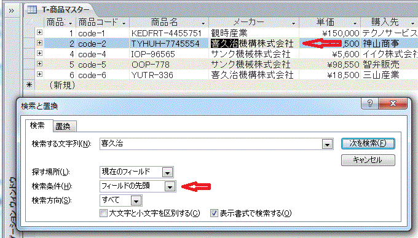The width and height of the screenshot is (418, 238).
Task: Click the キャンセル button
Action: click(368, 160)
